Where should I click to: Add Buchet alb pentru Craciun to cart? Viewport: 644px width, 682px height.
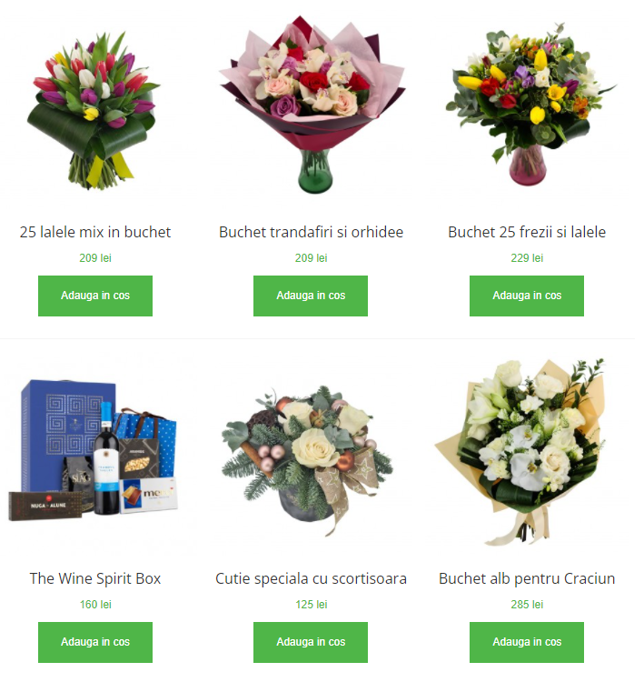[x=527, y=642]
